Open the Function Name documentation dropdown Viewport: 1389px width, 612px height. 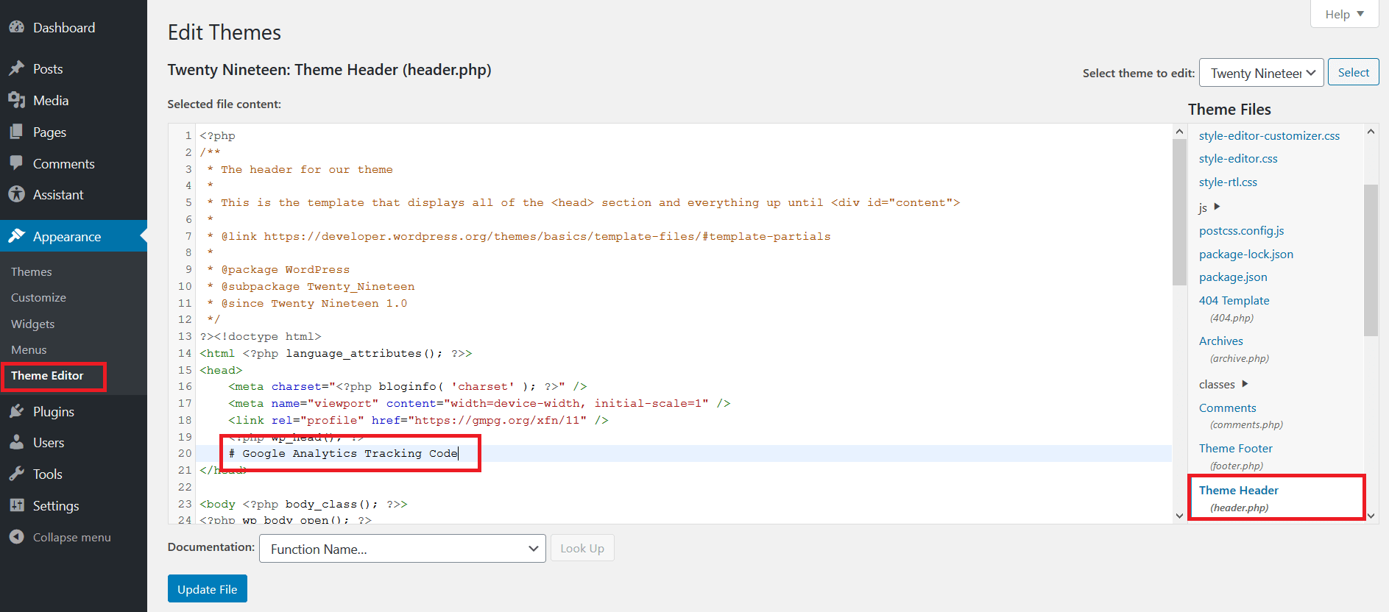pos(403,549)
